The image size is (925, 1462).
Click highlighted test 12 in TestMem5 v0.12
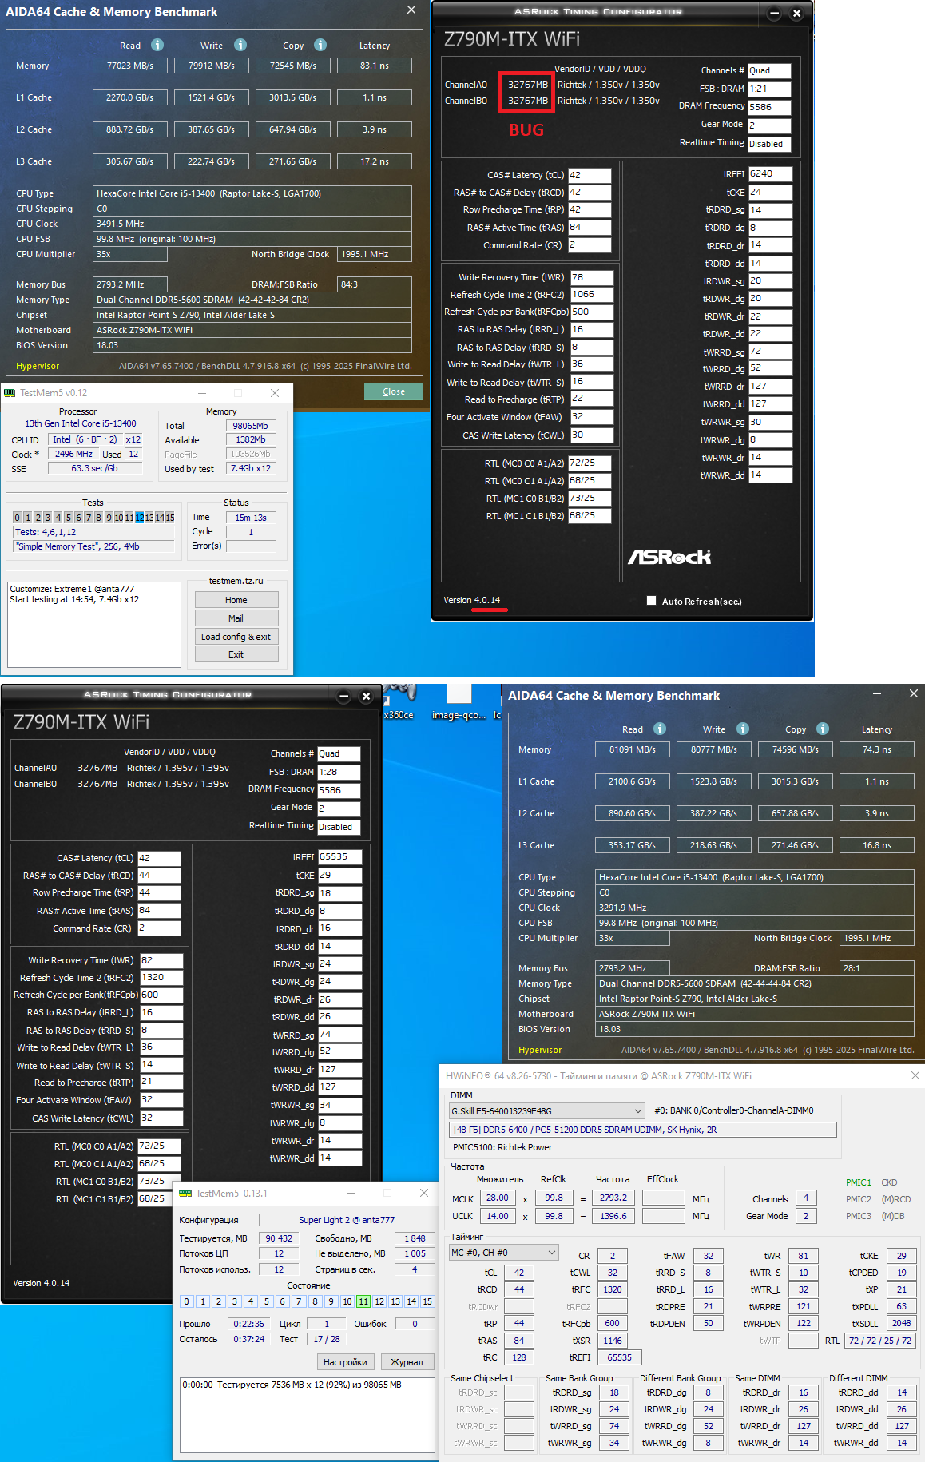point(139,518)
